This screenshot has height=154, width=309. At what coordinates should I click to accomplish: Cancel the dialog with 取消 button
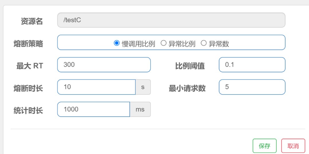[x=293, y=146]
